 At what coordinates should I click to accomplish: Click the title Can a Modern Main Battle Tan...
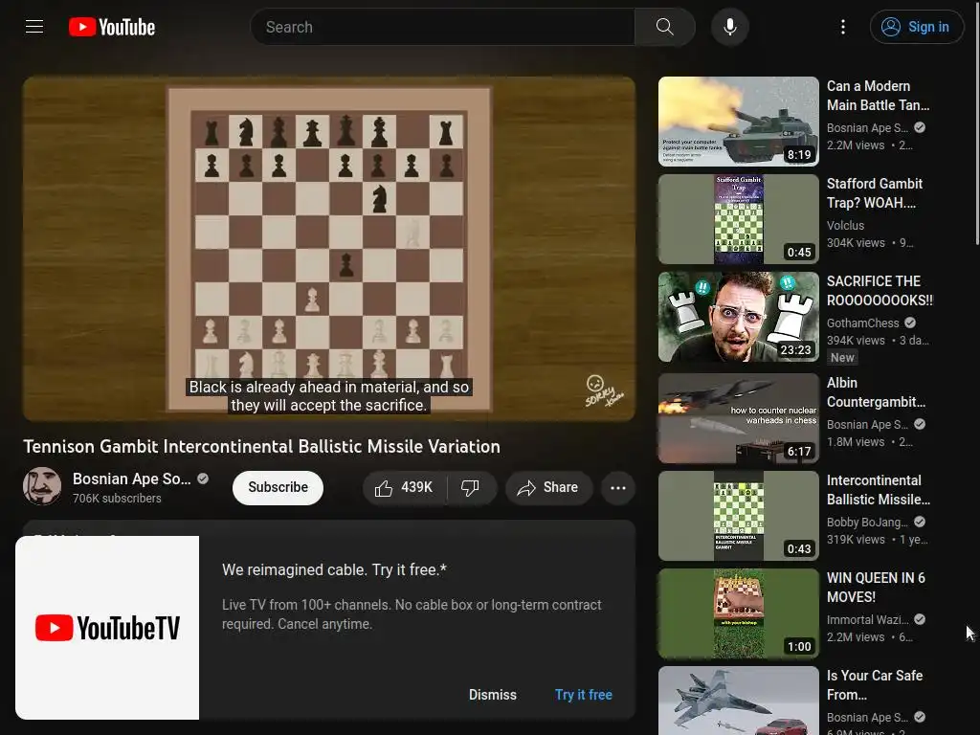click(x=879, y=96)
